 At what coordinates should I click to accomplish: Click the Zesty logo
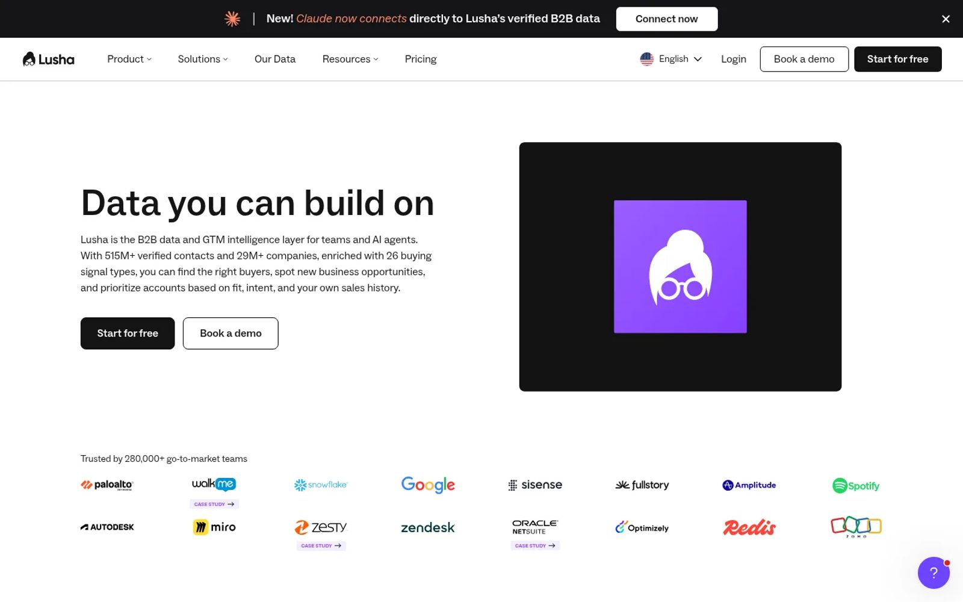coord(321,527)
